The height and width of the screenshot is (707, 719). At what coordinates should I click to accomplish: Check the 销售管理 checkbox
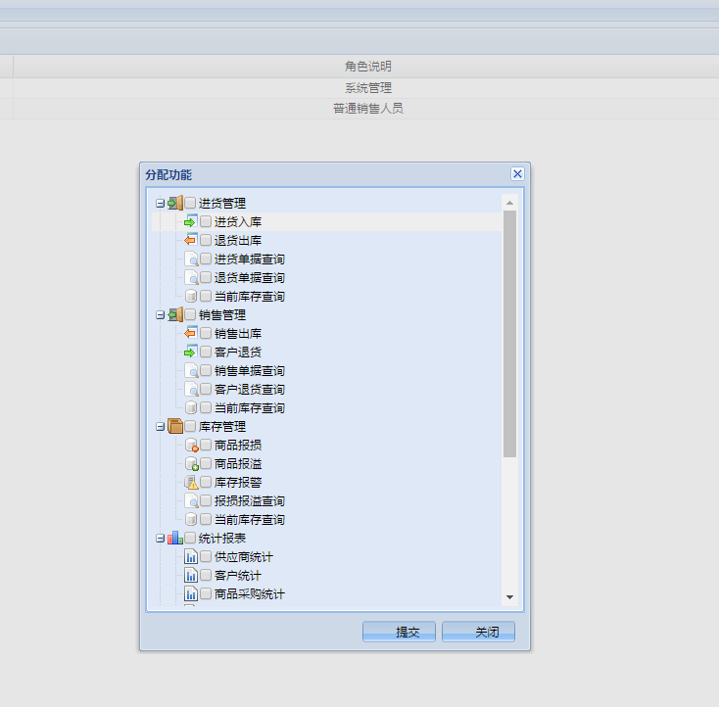click(190, 314)
